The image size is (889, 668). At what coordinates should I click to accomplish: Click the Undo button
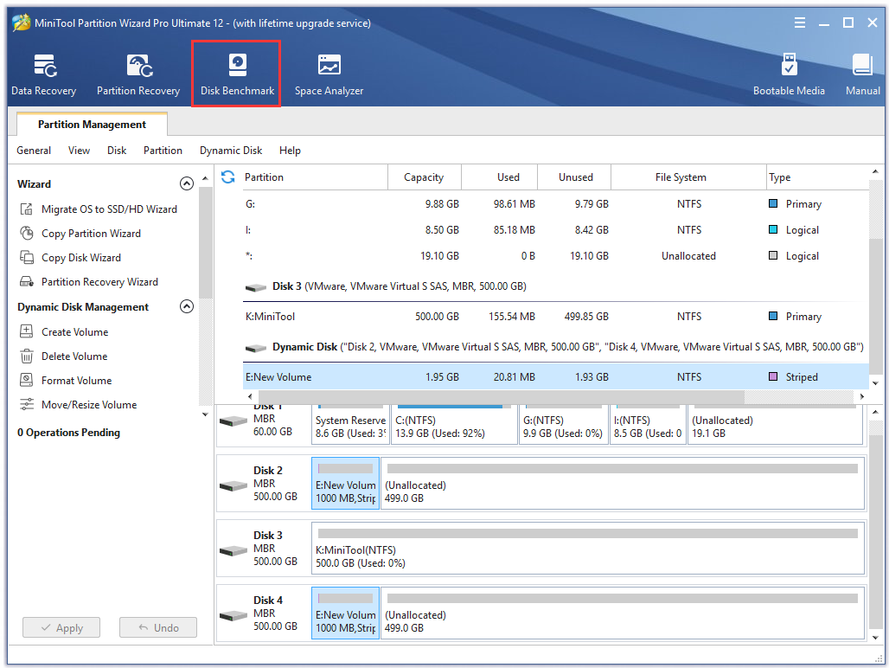click(x=158, y=627)
